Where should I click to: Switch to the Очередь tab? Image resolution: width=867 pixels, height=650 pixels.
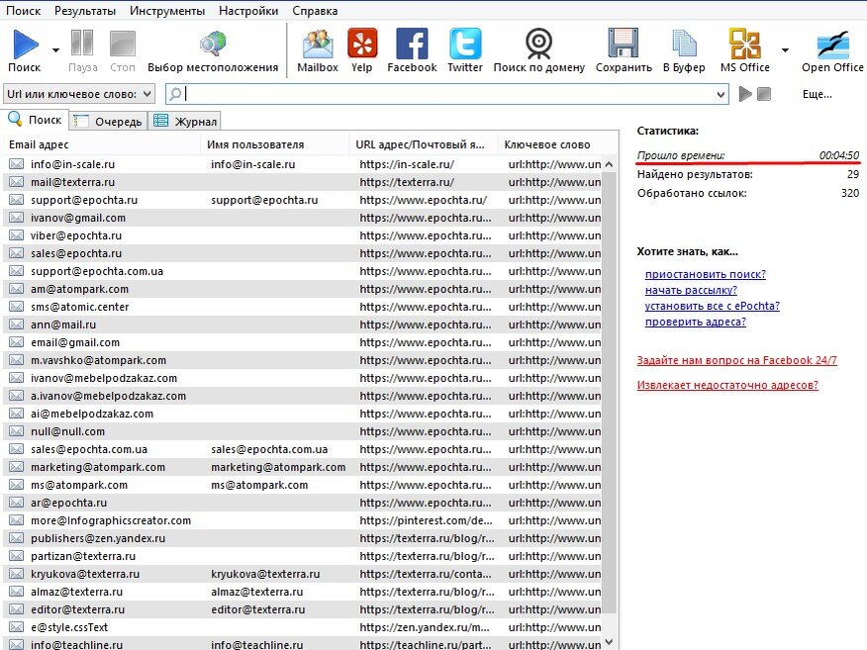point(109,121)
